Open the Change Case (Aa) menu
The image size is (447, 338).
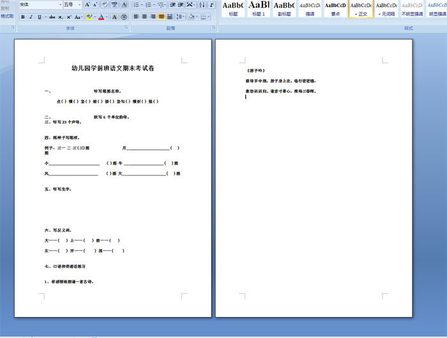pyautogui.click(x=78, y=17)
